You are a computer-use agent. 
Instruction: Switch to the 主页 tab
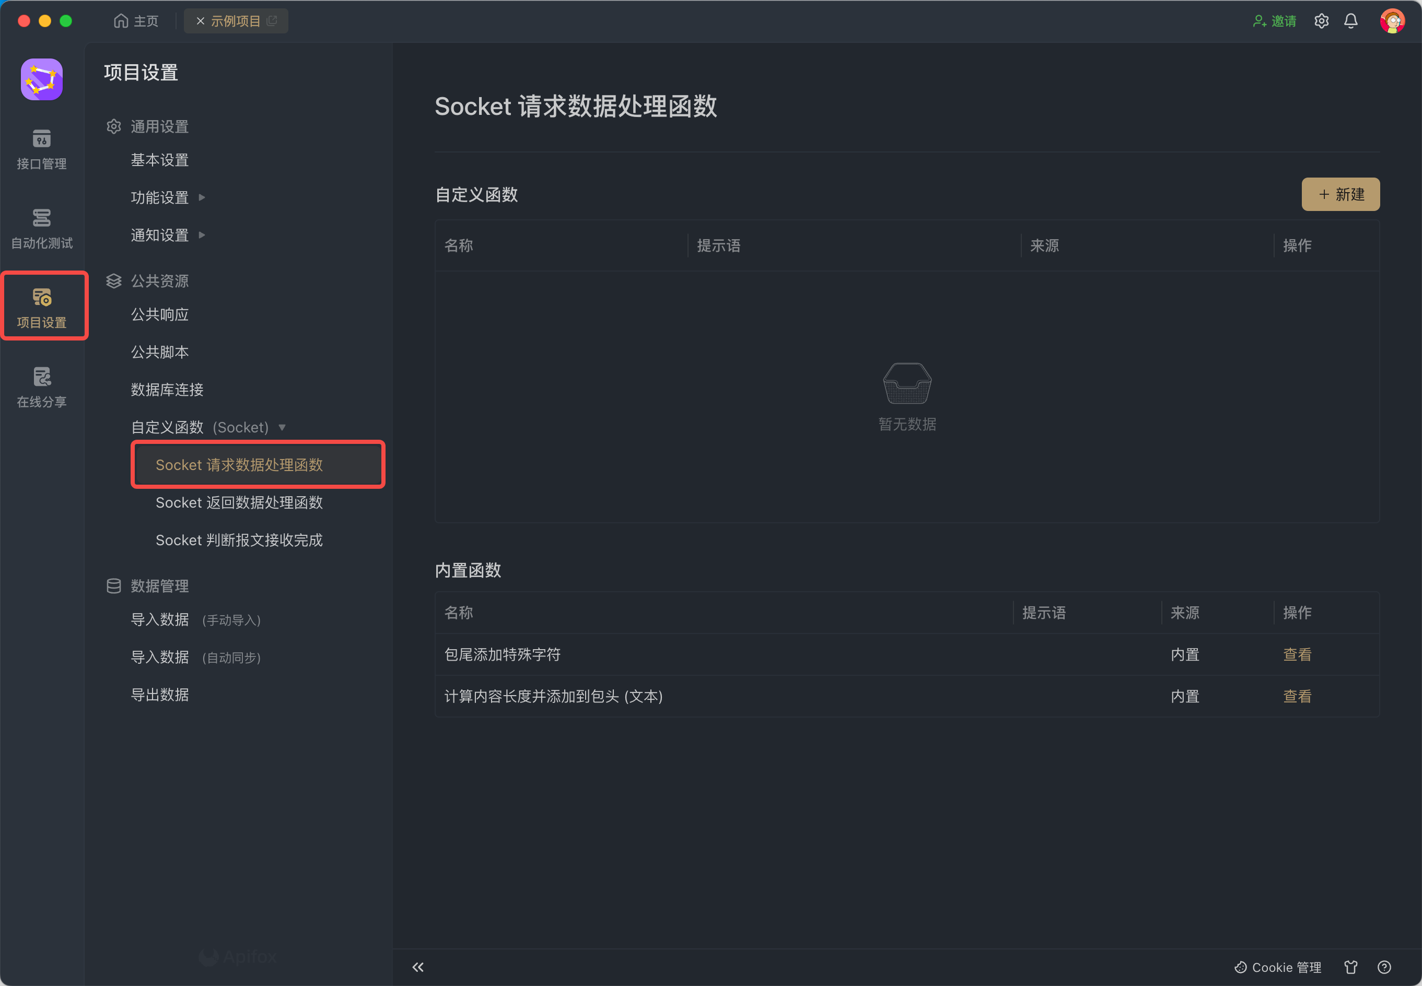point(136,21)
